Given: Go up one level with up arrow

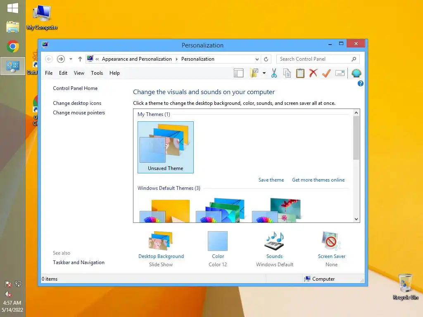Looking at the screenshot, I should (80, 59).
